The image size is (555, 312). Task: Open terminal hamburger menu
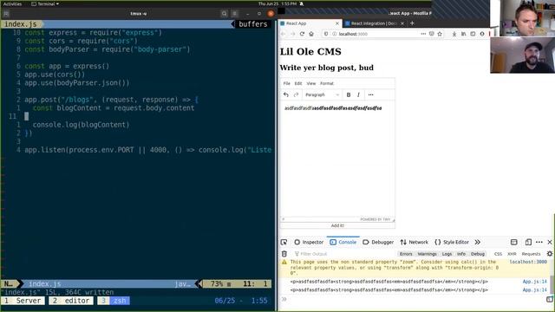pos(235,14)
